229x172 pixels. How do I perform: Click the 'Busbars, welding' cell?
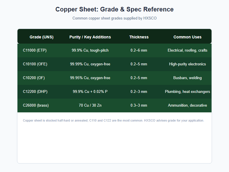pyautogui.click(x=187, y=78)
